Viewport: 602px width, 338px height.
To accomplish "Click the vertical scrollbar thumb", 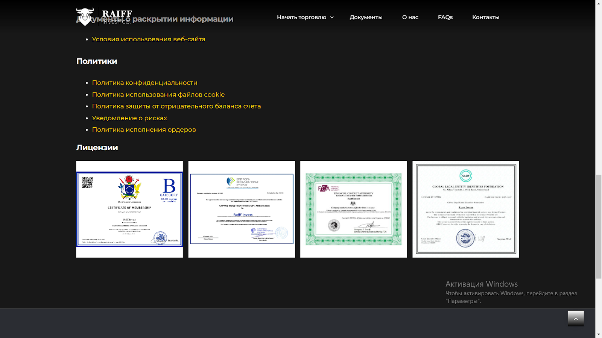I will [x=599, y=226].
